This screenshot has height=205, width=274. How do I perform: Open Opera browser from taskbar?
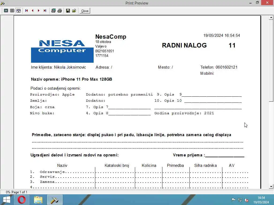(21, 200)
